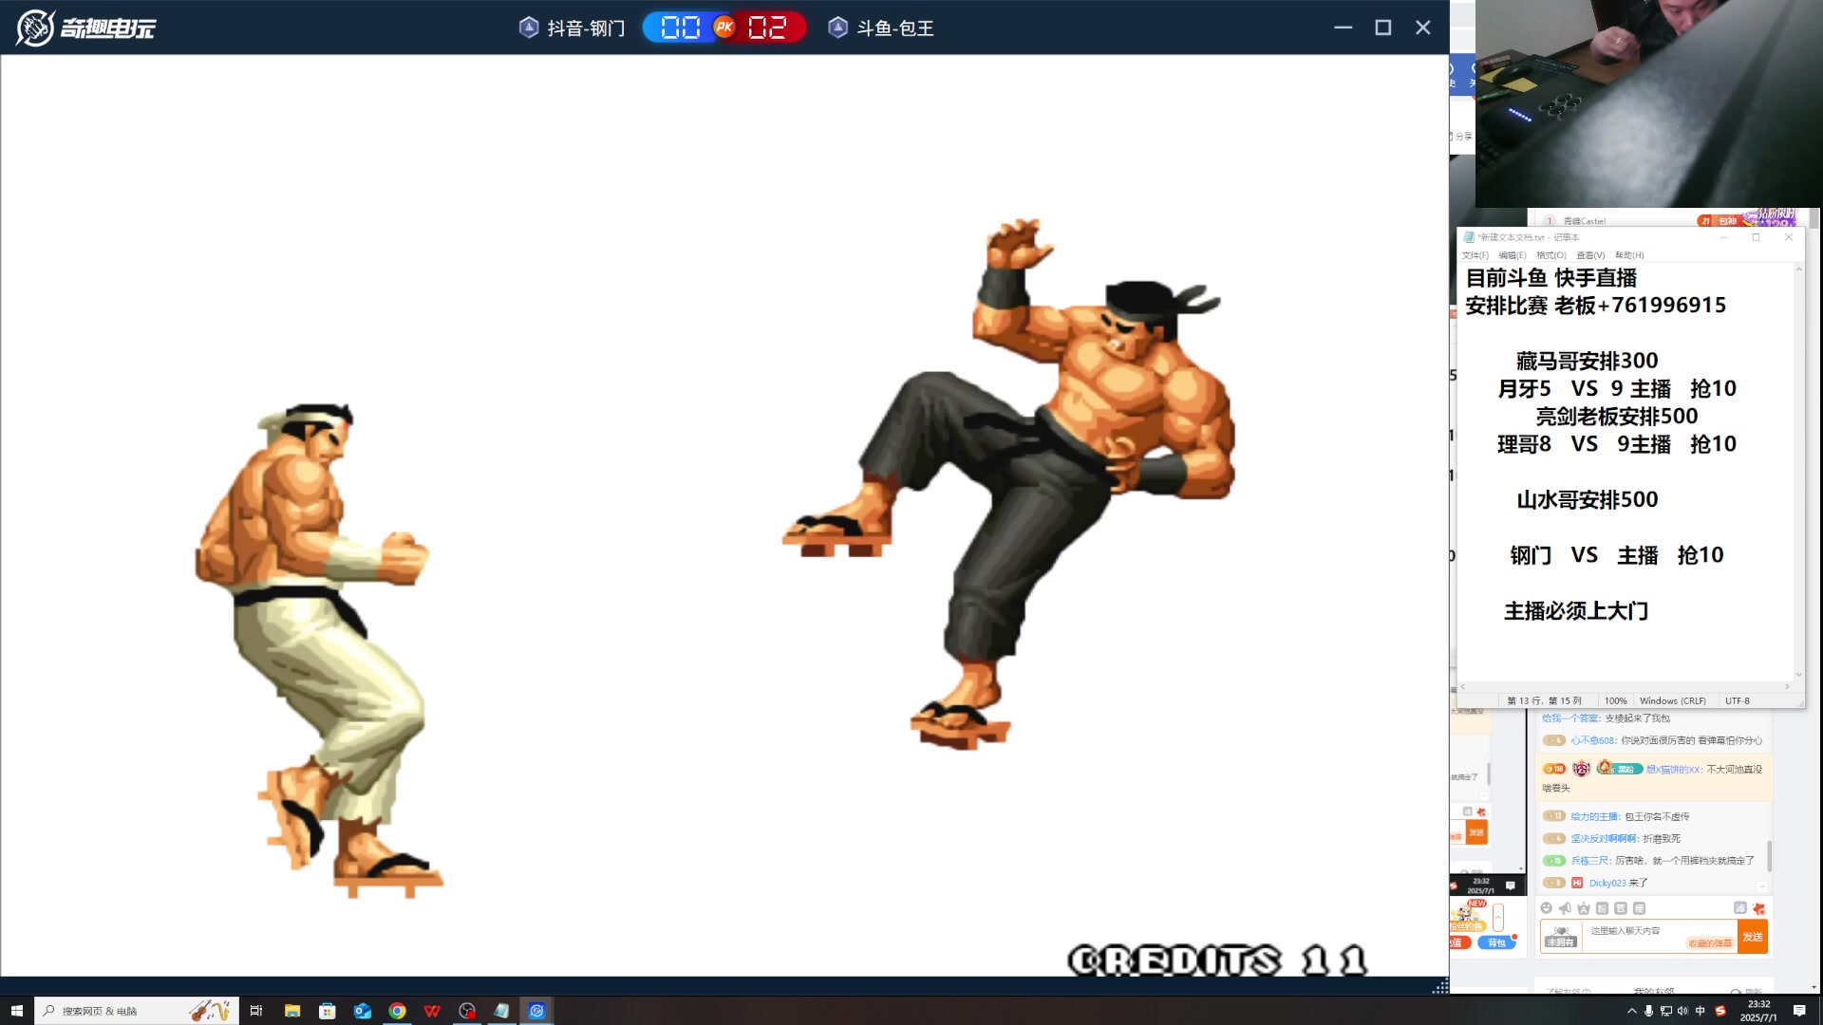Open File Explorer from taskbar

point(292,1011)
